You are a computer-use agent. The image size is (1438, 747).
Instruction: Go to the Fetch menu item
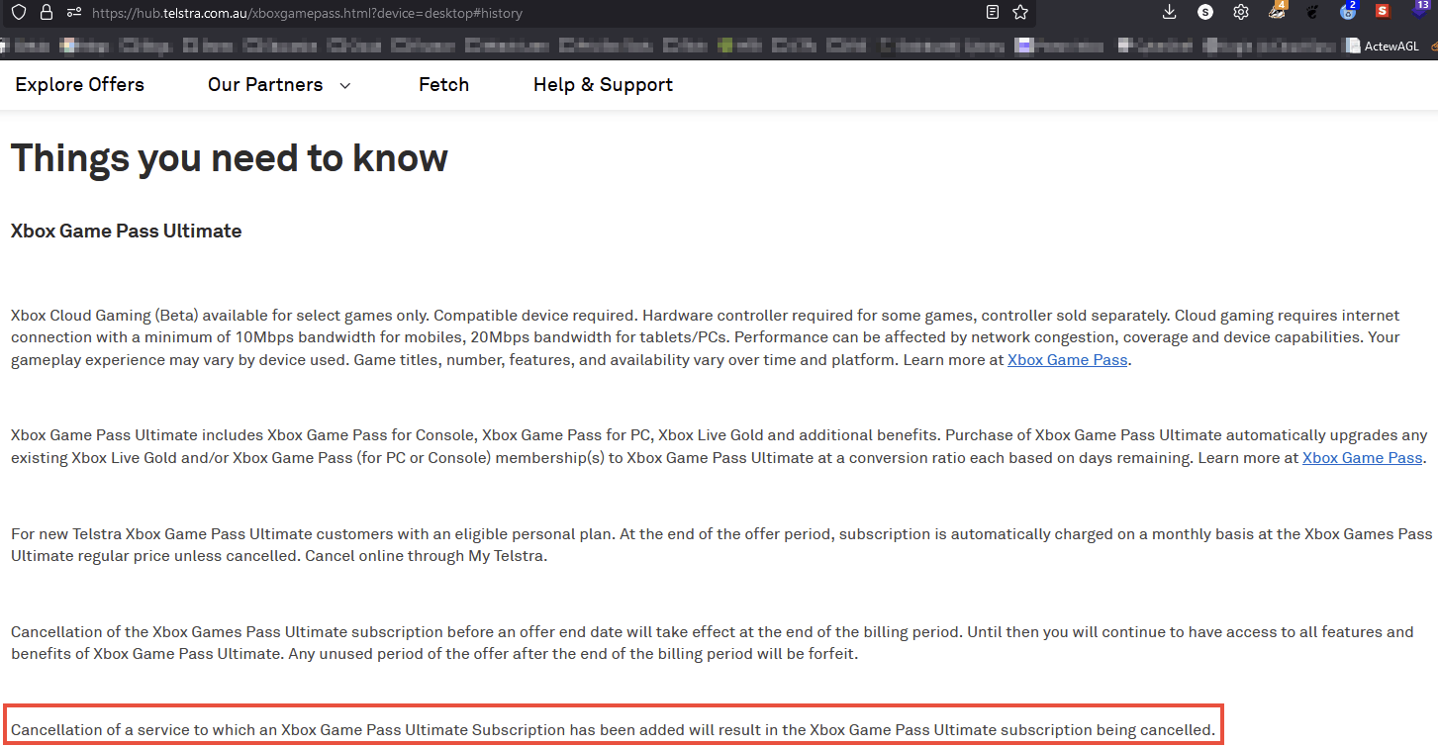pyautogui.click(x=444, y=85)
